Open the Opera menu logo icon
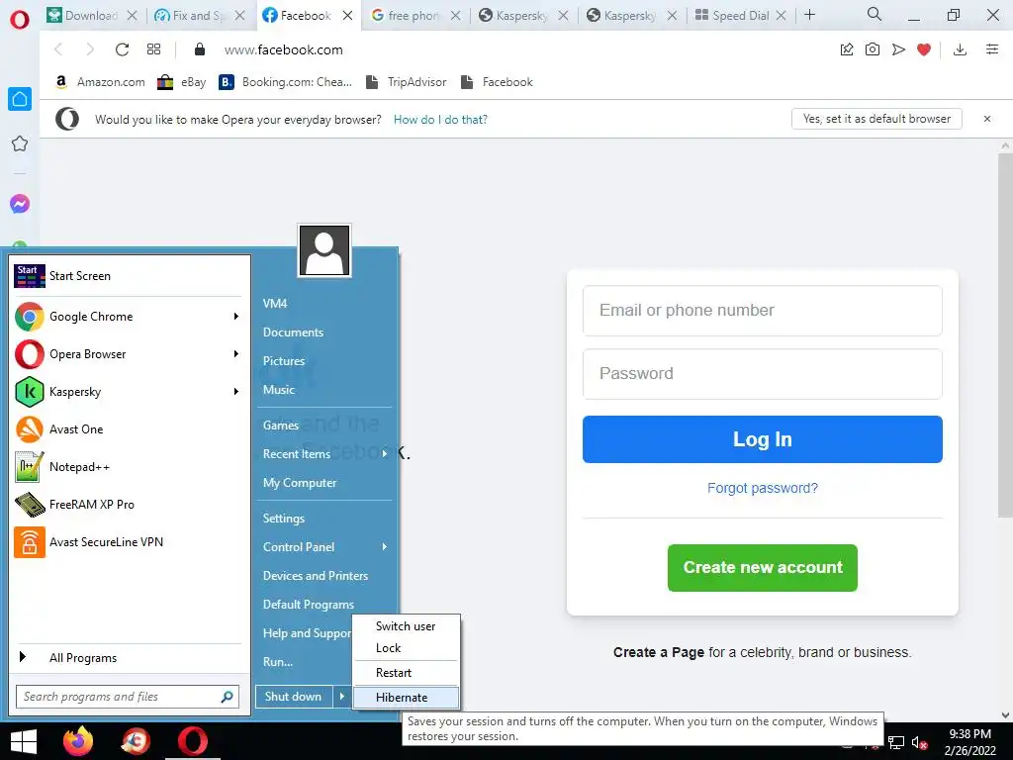This screenshot has width=1013, height=760. click(20, 20)
